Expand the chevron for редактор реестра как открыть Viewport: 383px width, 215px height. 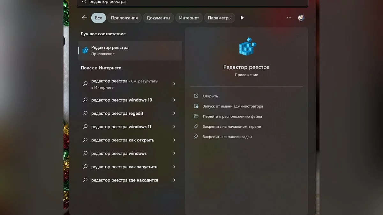pyautogui.click(x=174, y=140)
